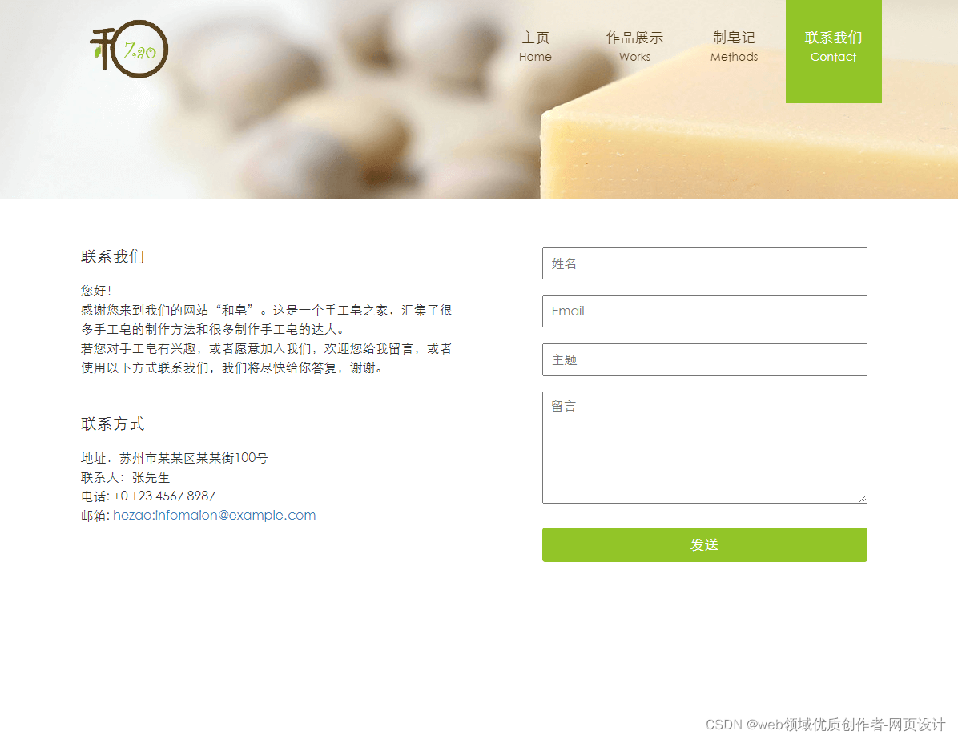Open the 制皂记 Methods menu item
The width and height of the screenshot is (958, 739).
coord(734,47)
